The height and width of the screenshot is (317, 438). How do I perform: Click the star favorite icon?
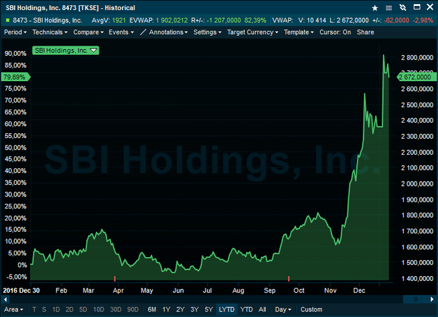click(x=375, y=8)
